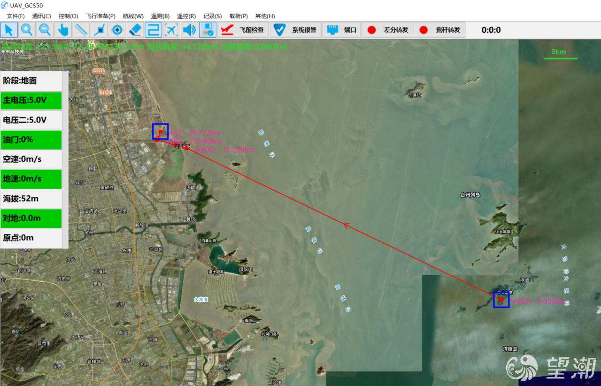
Task: Select the arrow pointer tool
Action: click(9, 30)
